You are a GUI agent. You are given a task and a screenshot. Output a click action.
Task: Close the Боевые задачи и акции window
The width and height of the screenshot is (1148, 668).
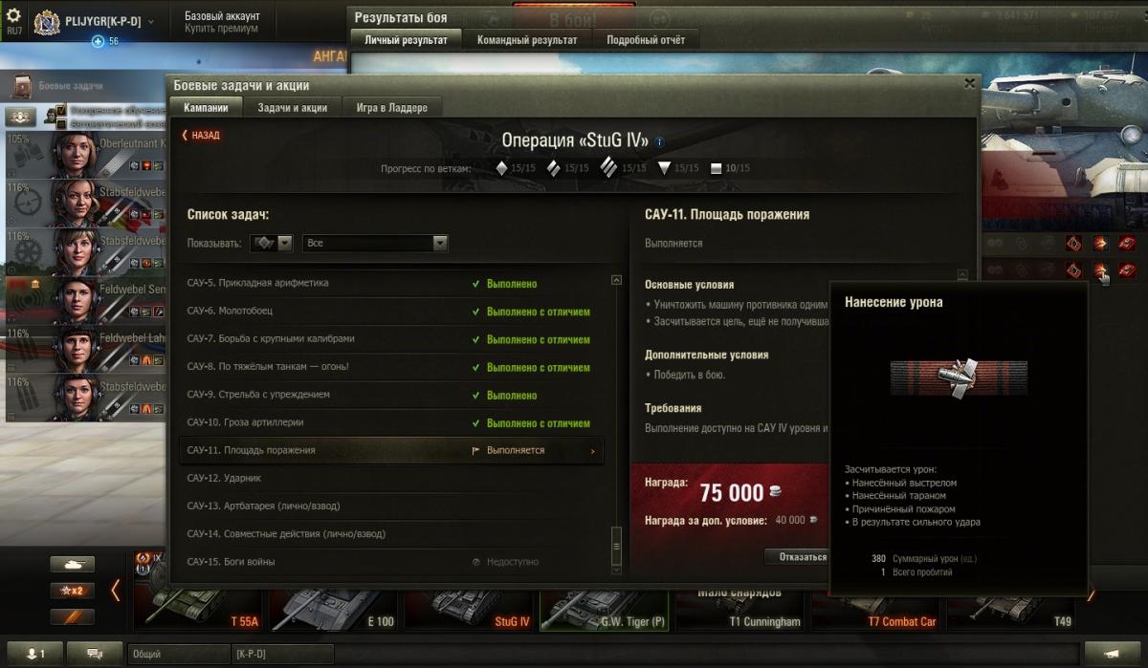(969, 84)
